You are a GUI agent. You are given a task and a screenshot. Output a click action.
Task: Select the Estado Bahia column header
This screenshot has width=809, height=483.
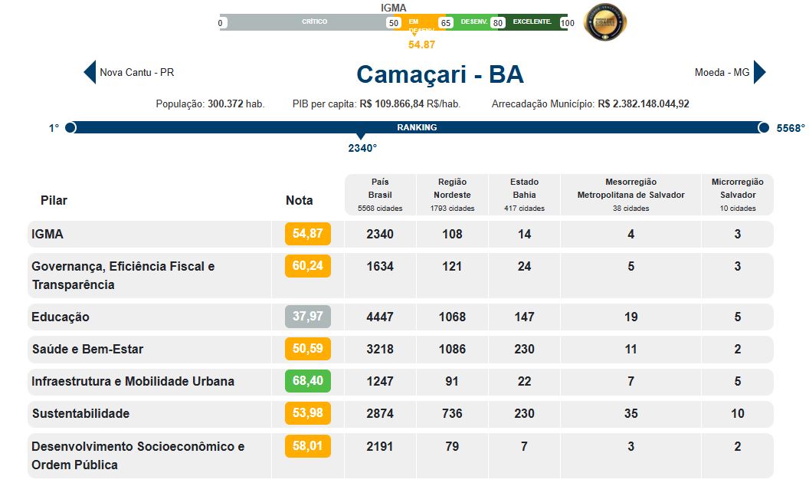click(524, 195)
